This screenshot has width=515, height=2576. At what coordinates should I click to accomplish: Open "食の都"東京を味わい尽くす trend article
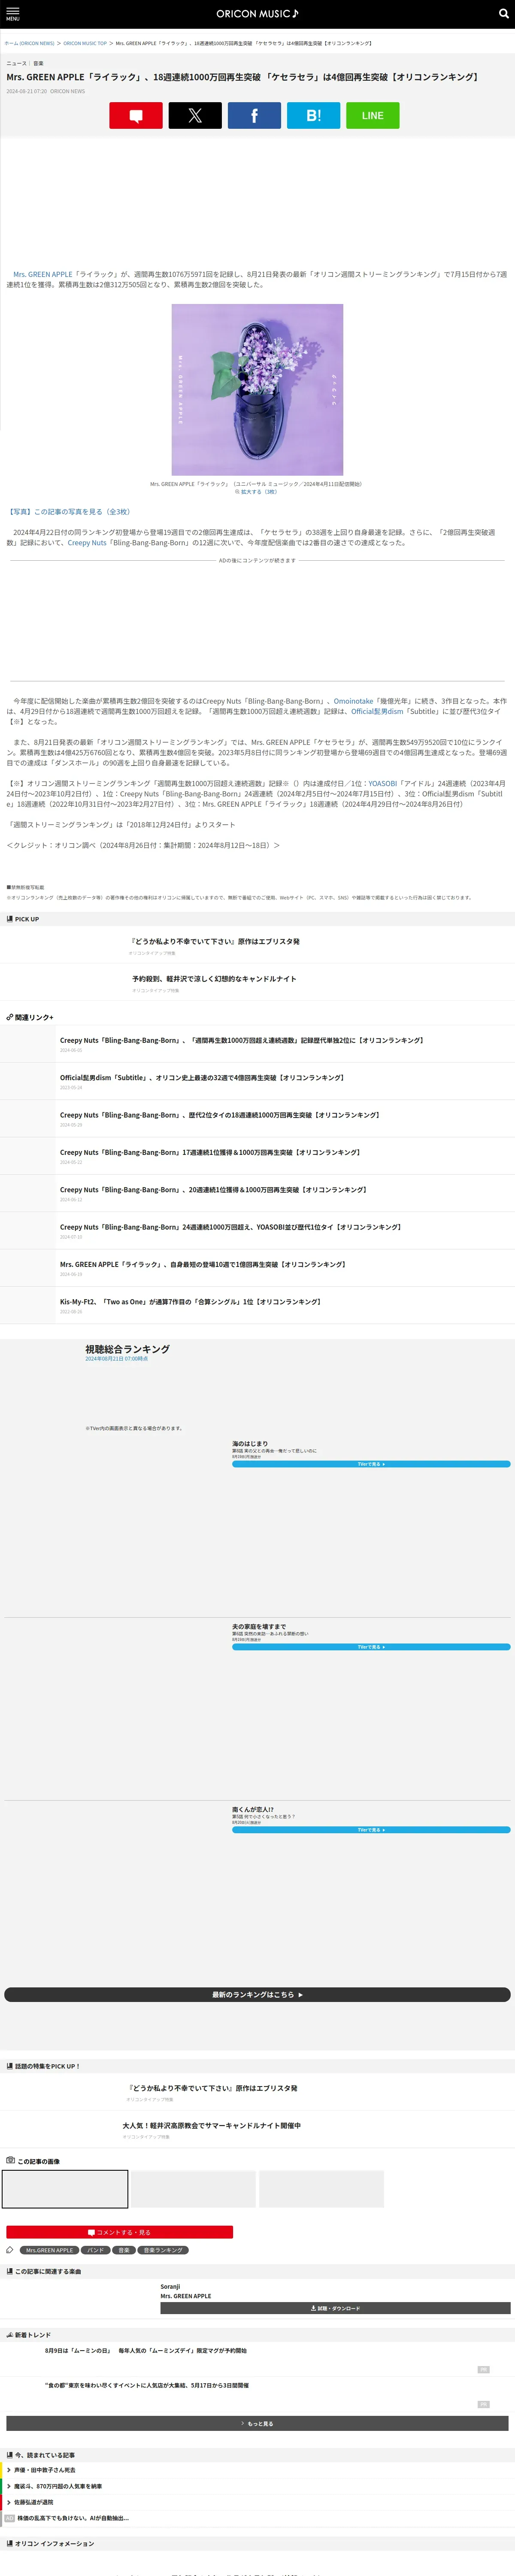pyautogui.click(x=147, y=2385)
